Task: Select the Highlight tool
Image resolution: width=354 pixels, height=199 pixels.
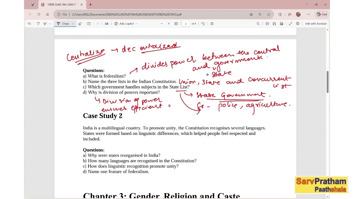Action: pyautogui.click(x=45, y=24)
